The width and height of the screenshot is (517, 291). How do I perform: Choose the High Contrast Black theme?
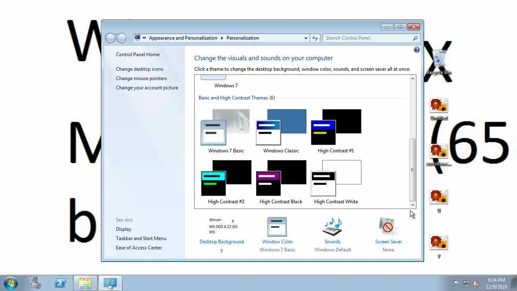pyautogui.click(x=281, y=182)
